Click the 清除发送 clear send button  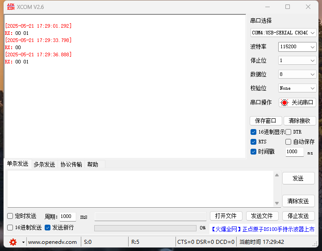pyautogui.click(x=298, y=201)
